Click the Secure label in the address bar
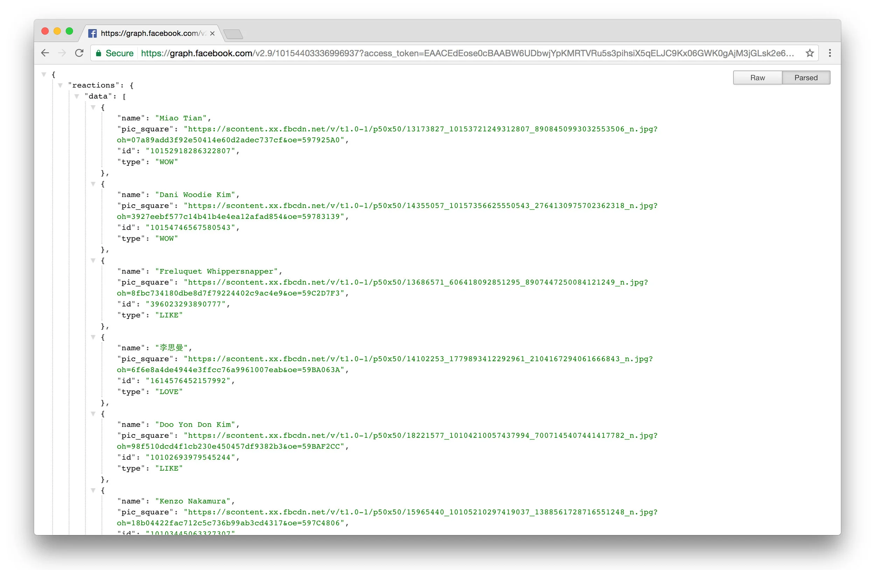Viewport: 875px width, 570px height. pos(119,53)
